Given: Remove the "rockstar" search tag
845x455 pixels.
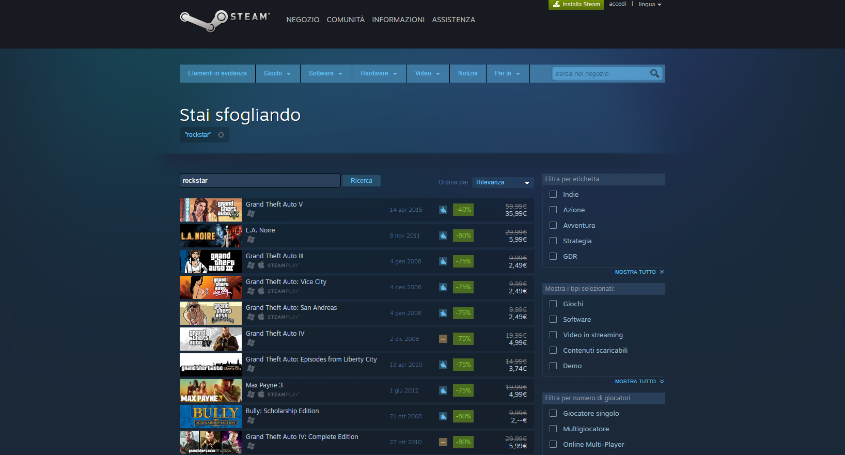Looking at the screenshot, I should tap(221, 135).
